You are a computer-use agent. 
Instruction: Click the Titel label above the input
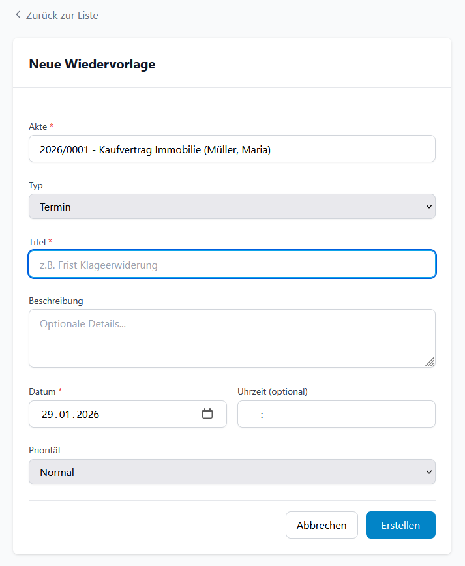pyautogui.click(x=37, y=241)
